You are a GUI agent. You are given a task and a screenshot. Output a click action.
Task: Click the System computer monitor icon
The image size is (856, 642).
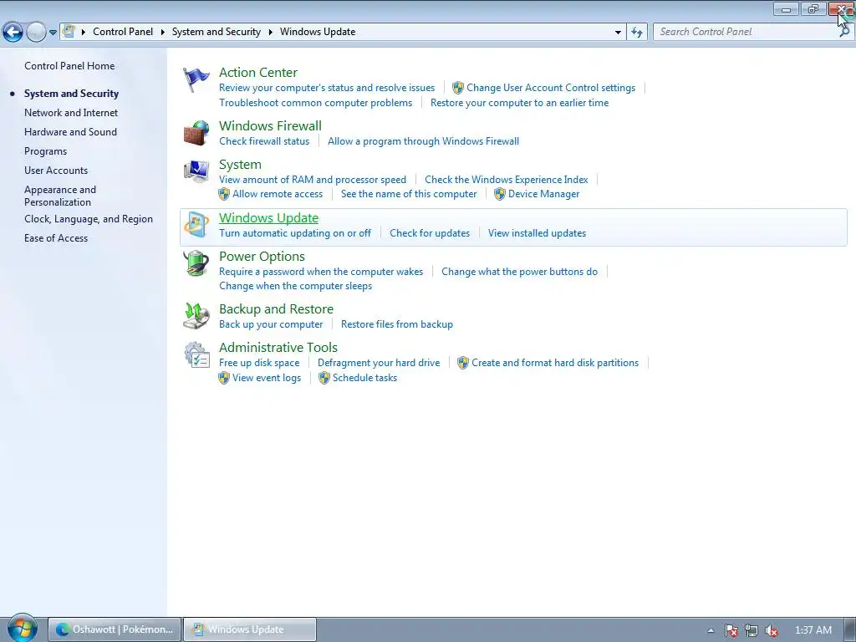[x=196, y=171]
